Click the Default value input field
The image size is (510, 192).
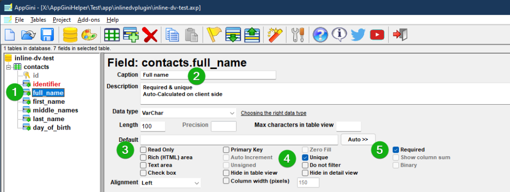click(x=240, y=139)
